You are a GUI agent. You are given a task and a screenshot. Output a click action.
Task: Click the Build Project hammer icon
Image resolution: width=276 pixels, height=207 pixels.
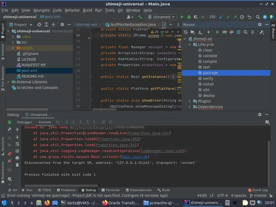click(140, 17)
